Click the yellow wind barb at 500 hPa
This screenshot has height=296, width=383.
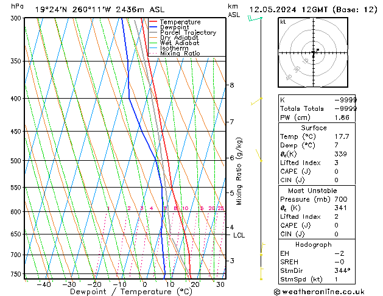pos(259,155)
